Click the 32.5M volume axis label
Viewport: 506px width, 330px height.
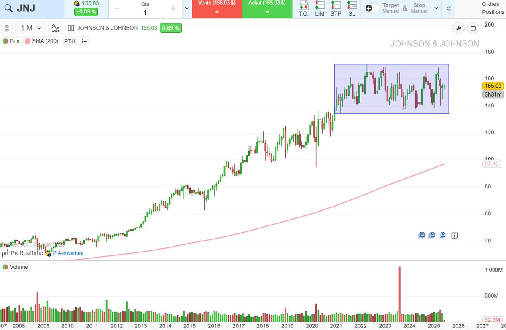pos(493,319)
